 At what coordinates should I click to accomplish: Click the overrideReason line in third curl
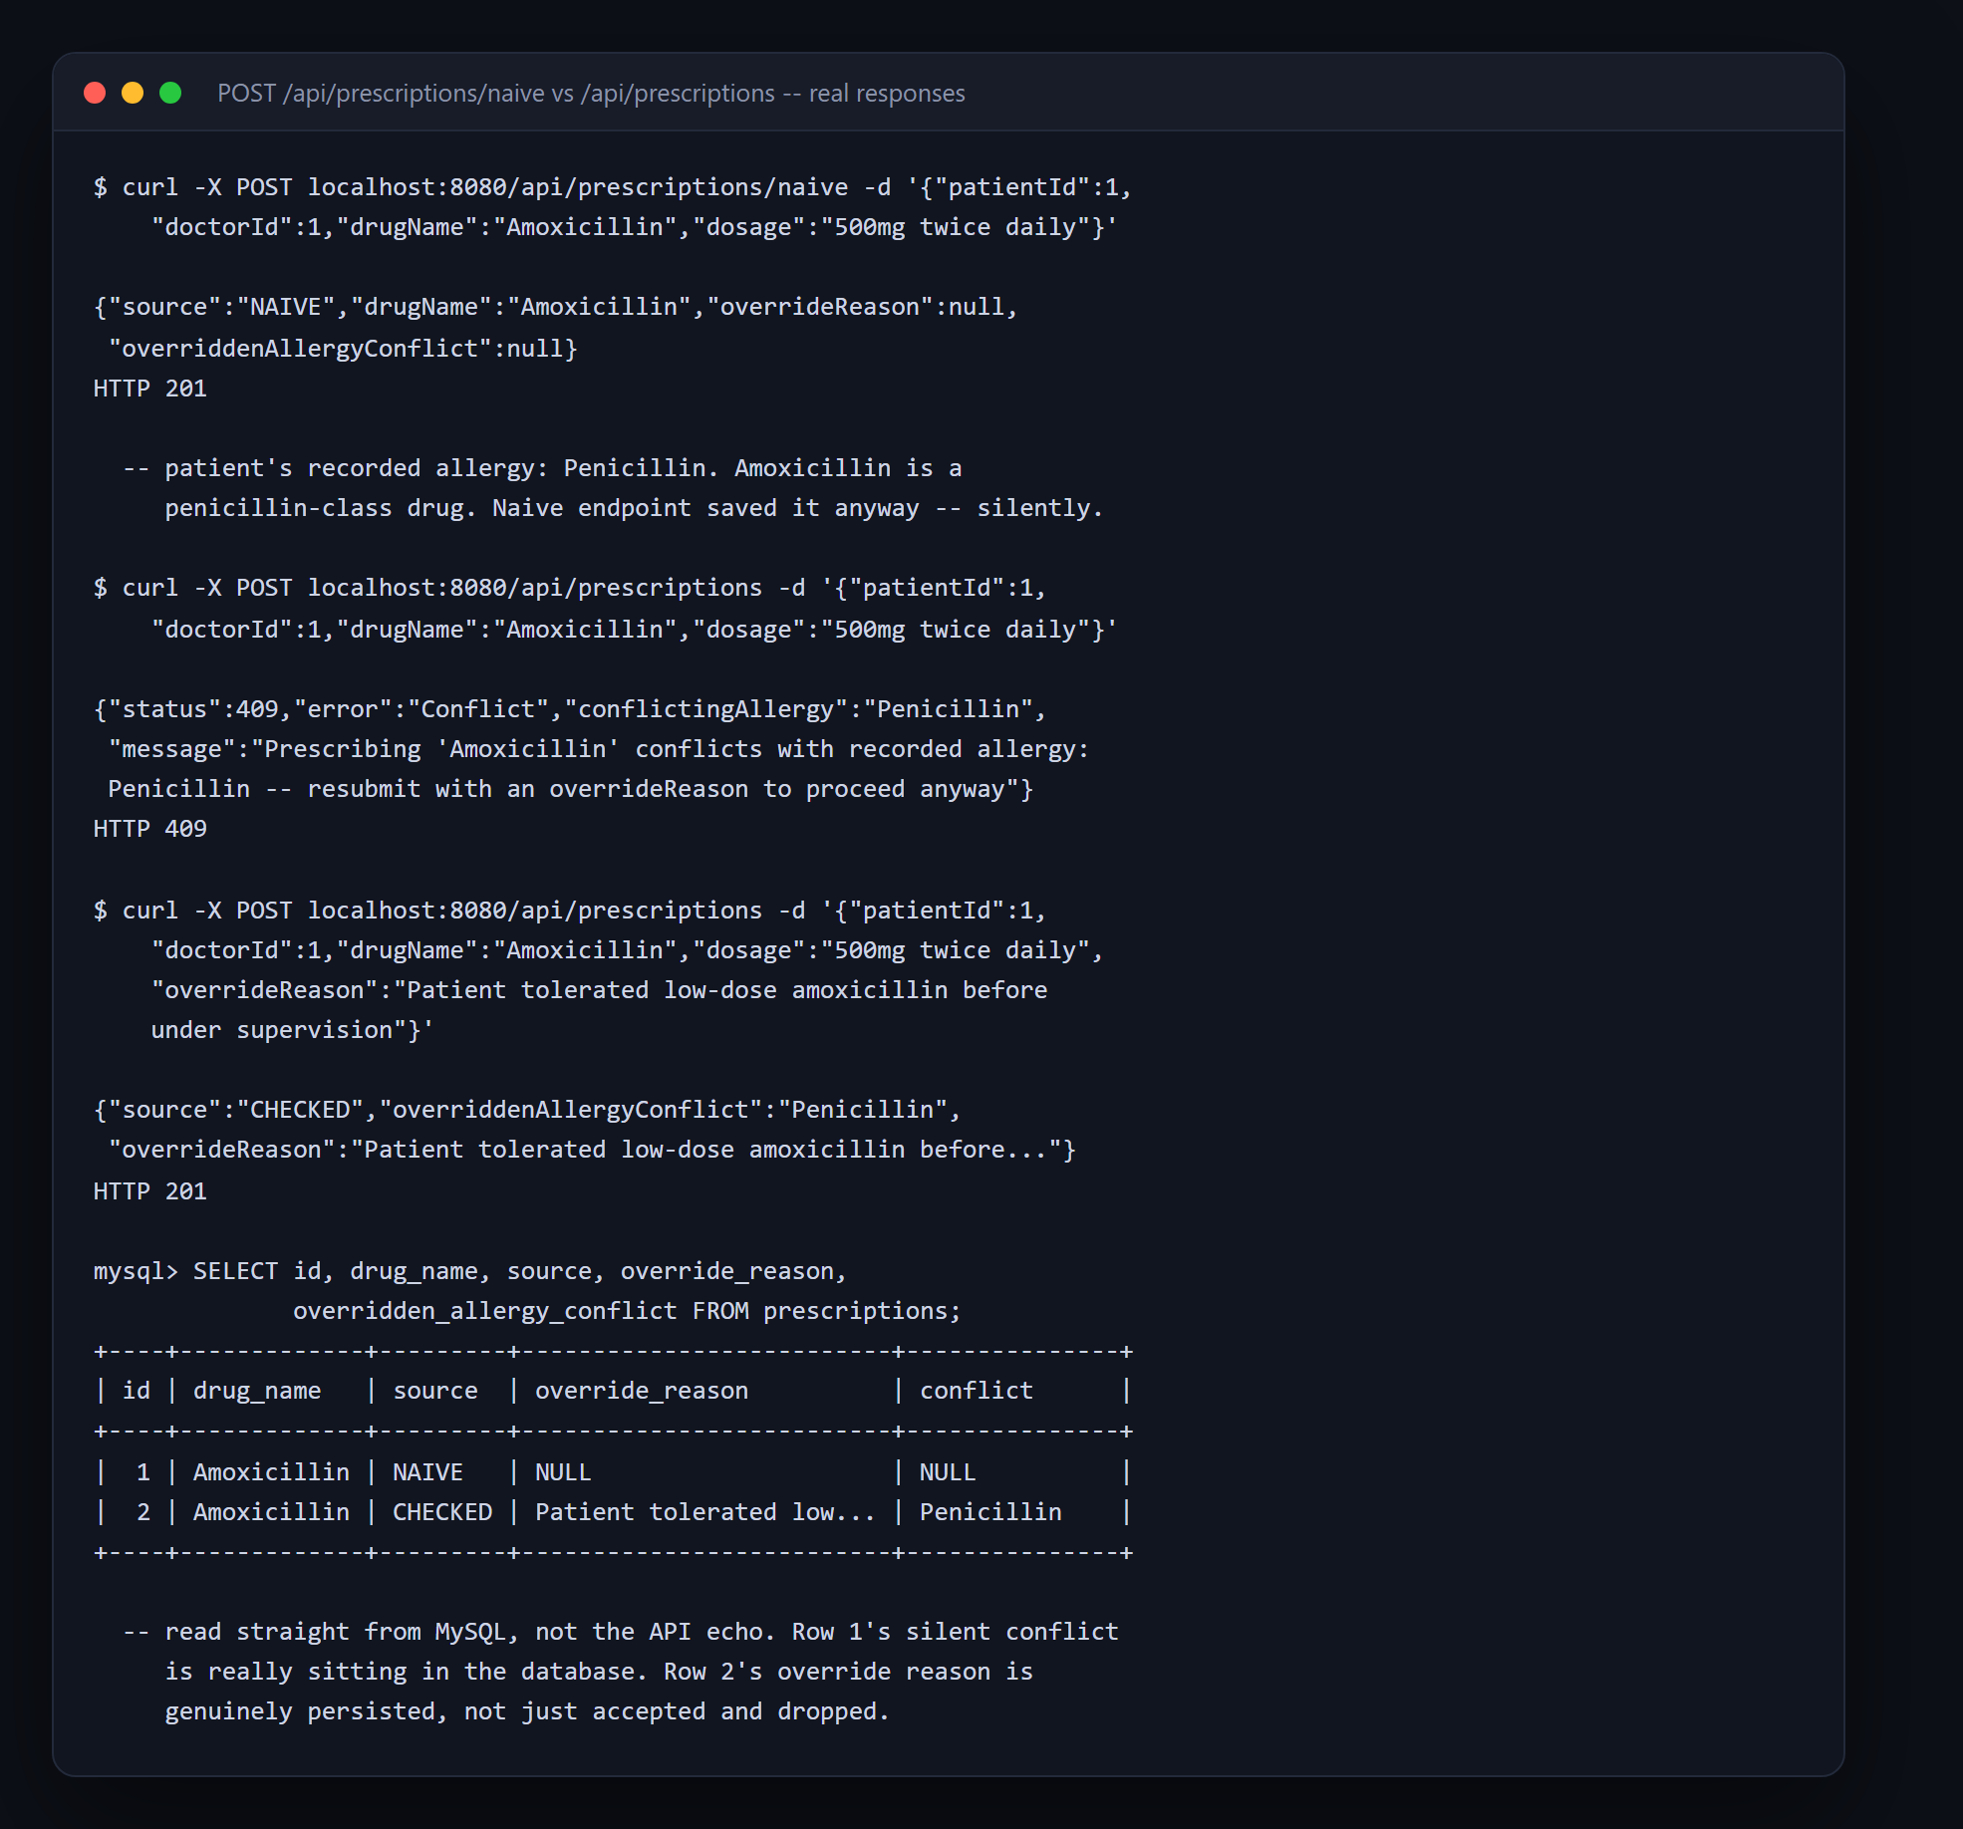[x=599, y=990]
